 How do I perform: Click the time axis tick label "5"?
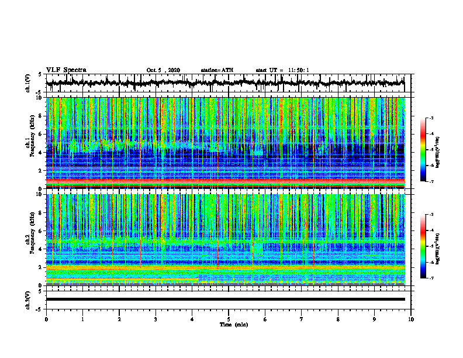click(229, 319)
